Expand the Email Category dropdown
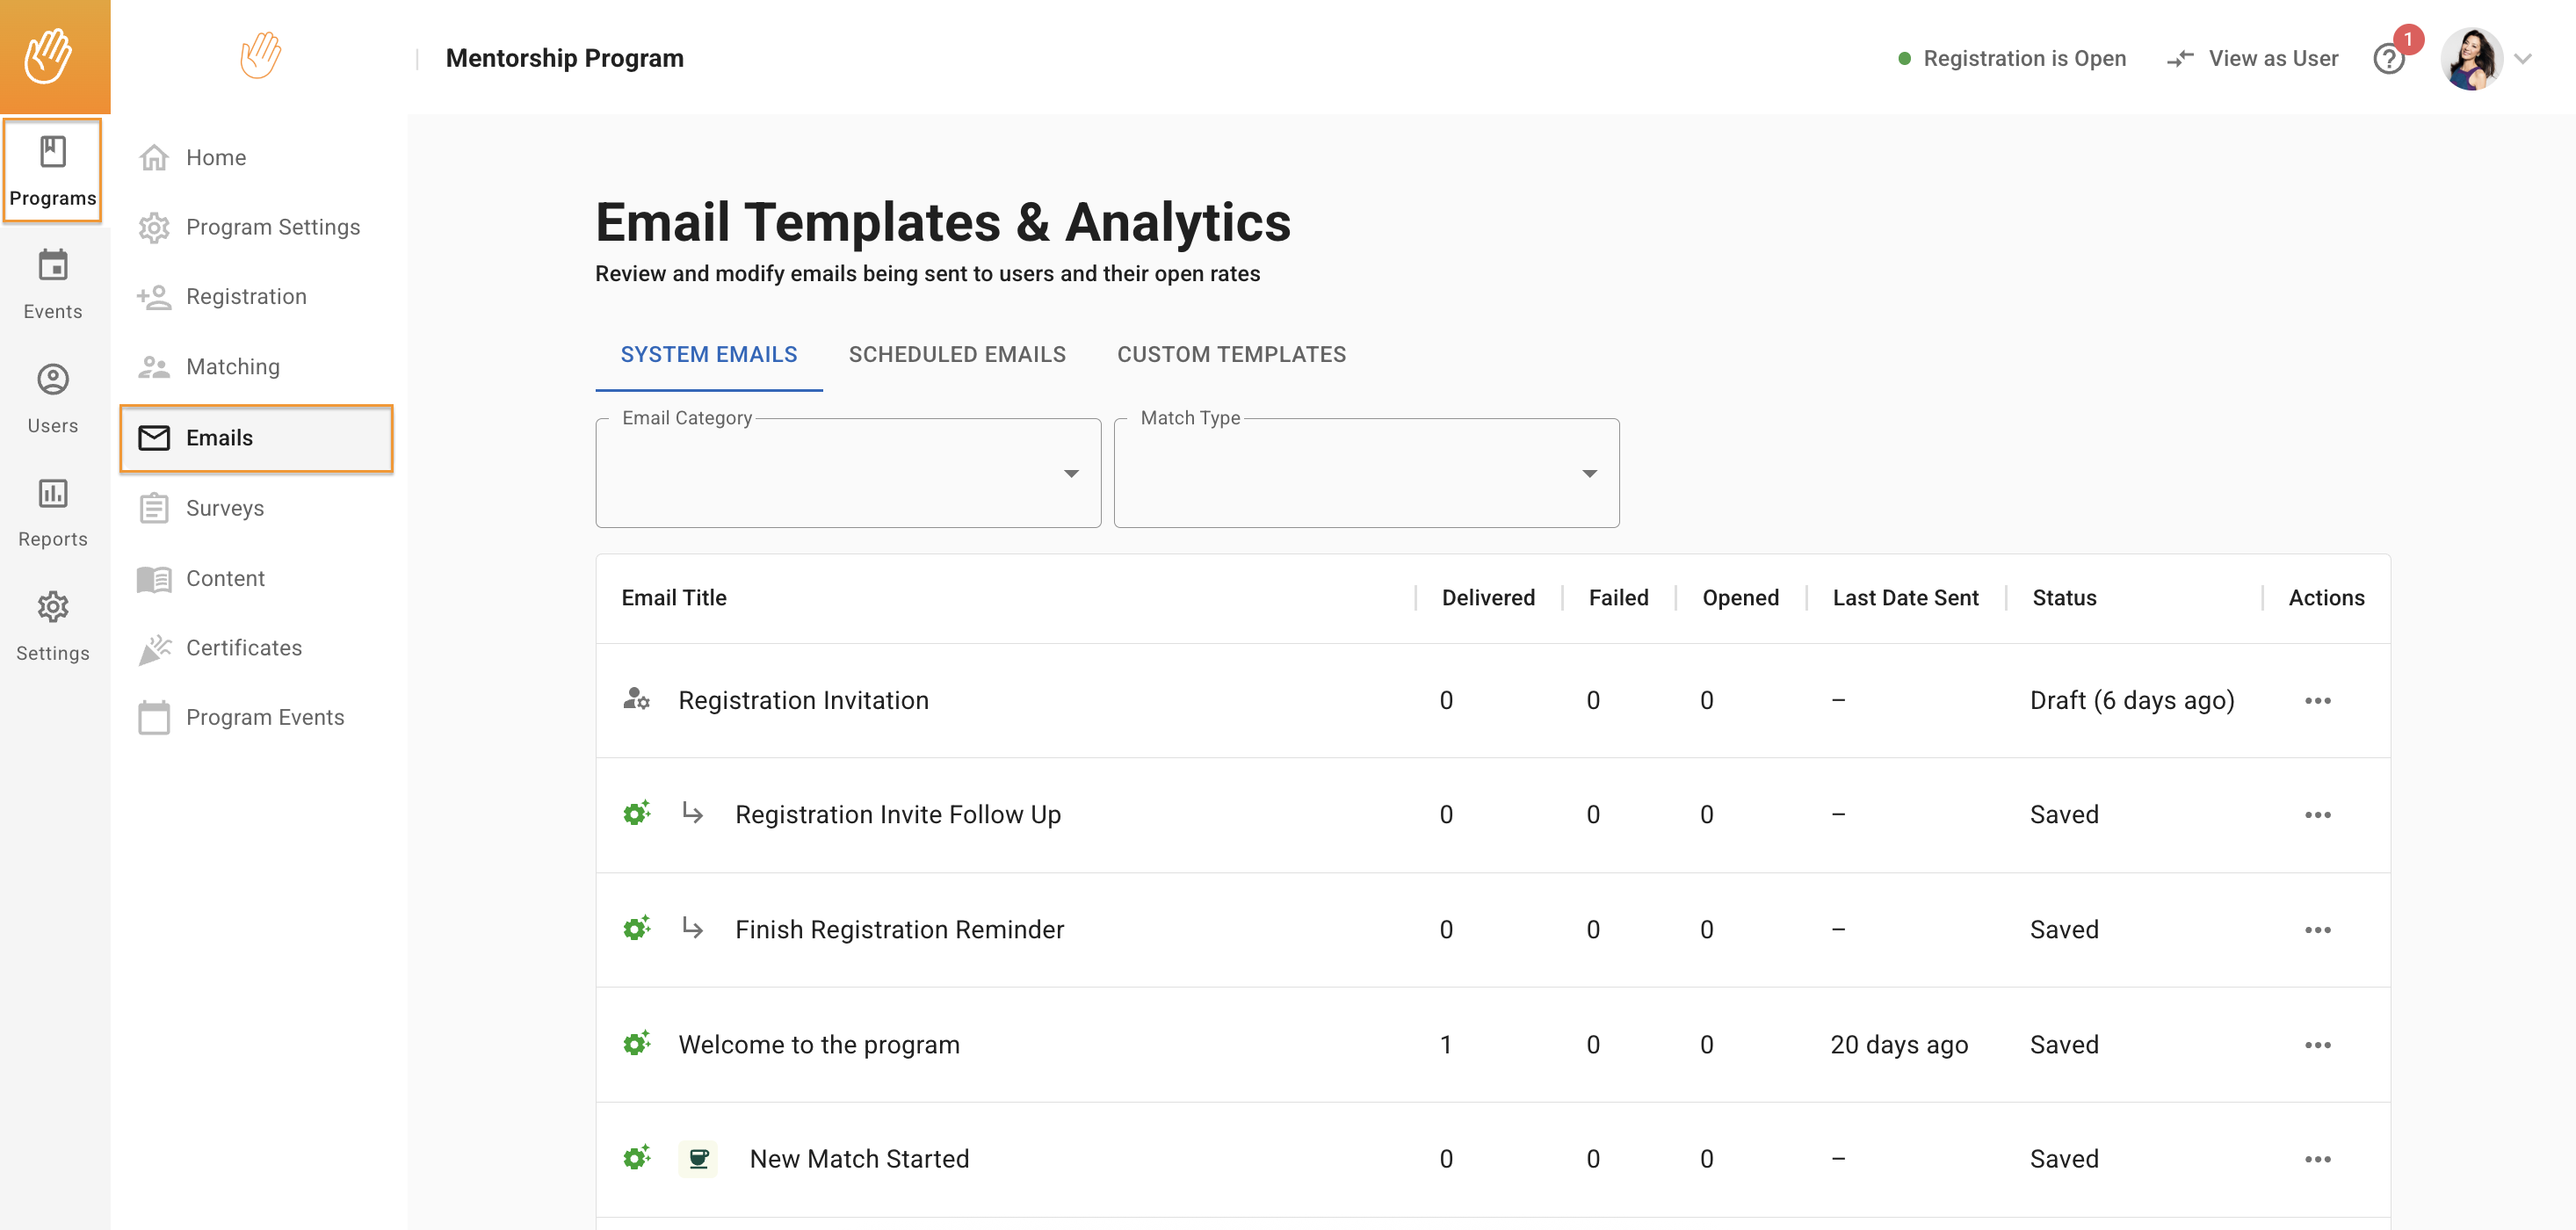The image size is (2576, 1230). [847, 473]
